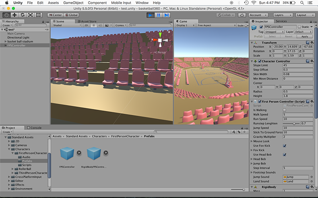Click the favorites star icon in Project

(x=244, y=132)
